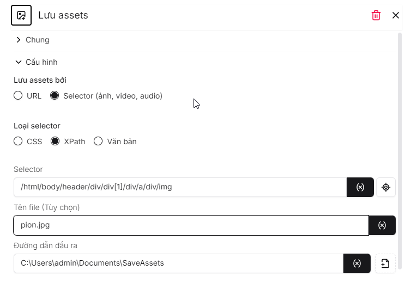Close the Lưu assets panel

point(396,15)
